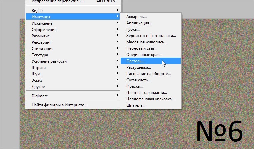
Task: Open the Digimarc submenu
Action: point(73,96)
